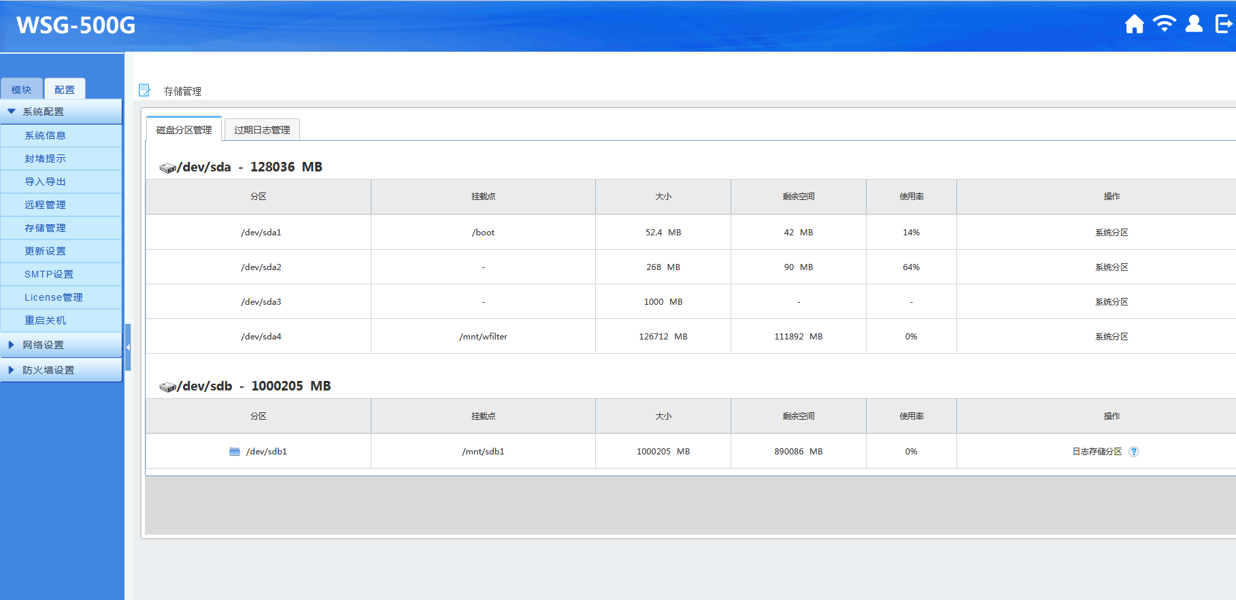Click the folder icon beside /dev/sdb1
Image resolution: width=1236 pixels, height=600 pixels.
pos(235,452)
